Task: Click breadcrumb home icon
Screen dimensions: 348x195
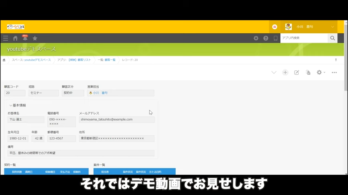Action: coord(4,60)
